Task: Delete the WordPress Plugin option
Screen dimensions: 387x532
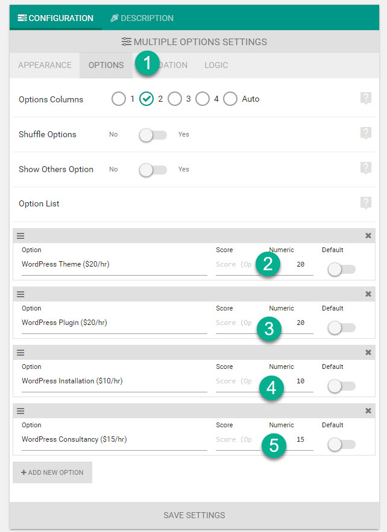Action: pyautogui.click(x=368, y=294)
